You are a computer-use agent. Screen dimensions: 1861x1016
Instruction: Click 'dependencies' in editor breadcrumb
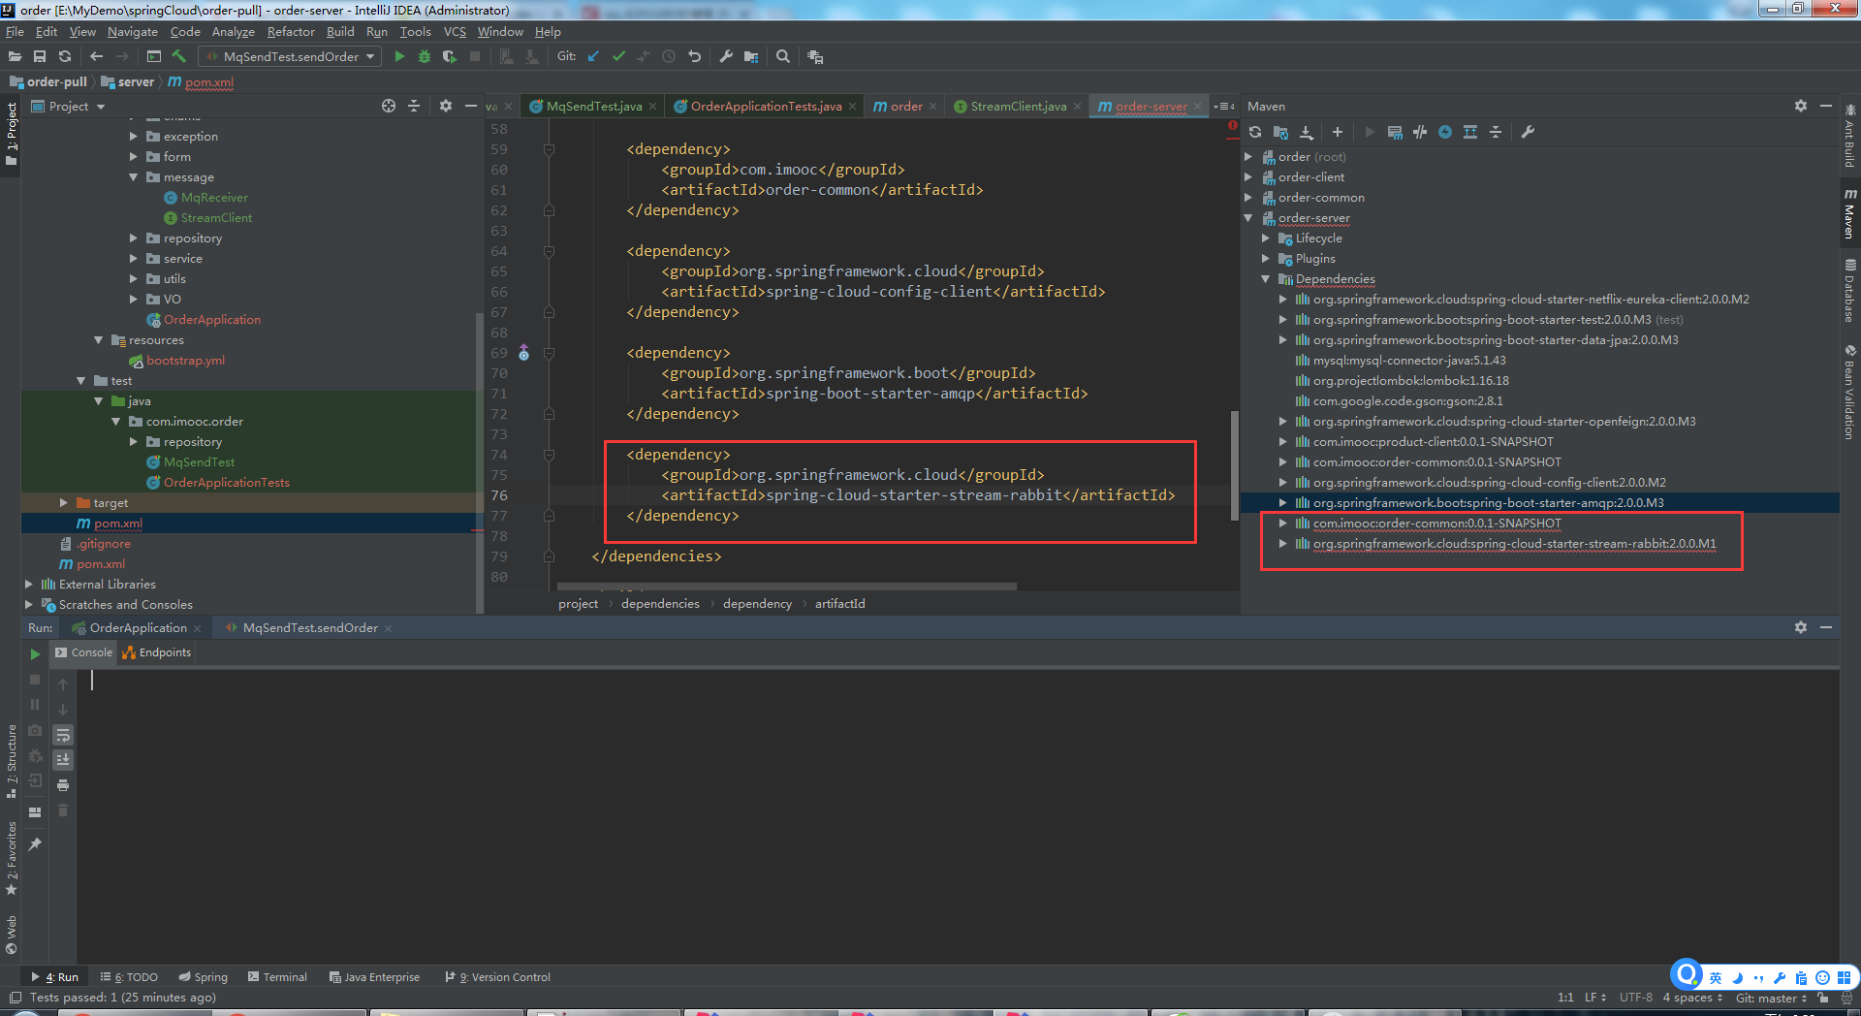pos(660,604)
